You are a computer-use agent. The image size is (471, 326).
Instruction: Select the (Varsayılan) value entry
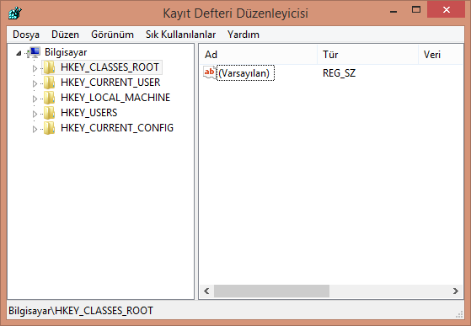click(x=245, y=73)
